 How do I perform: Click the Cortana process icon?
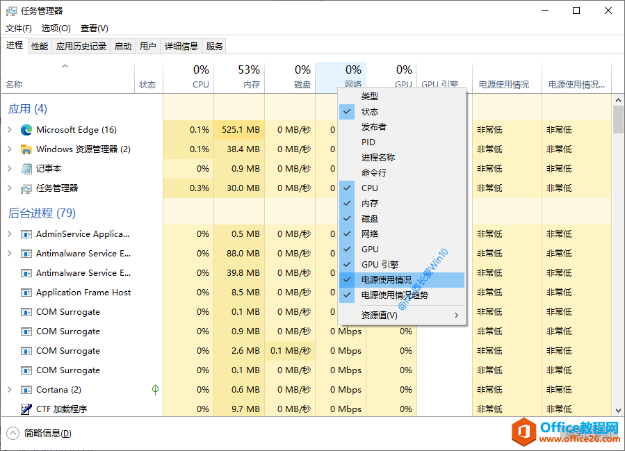26,390
